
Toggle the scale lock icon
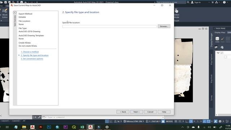[x=163, y=121]
